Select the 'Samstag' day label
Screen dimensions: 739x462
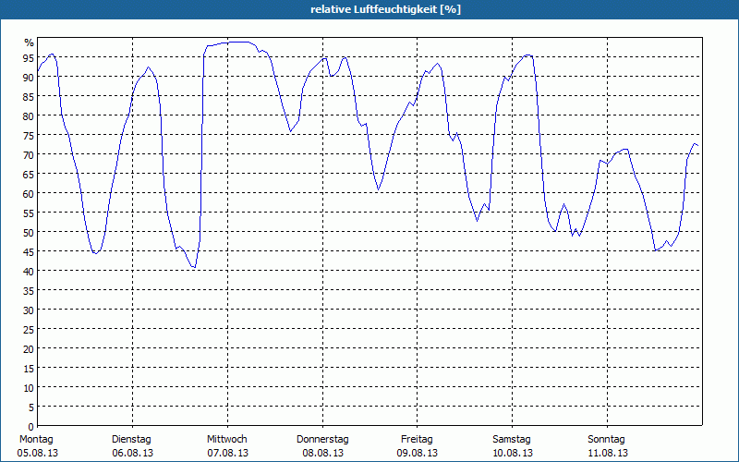[512, 440]
